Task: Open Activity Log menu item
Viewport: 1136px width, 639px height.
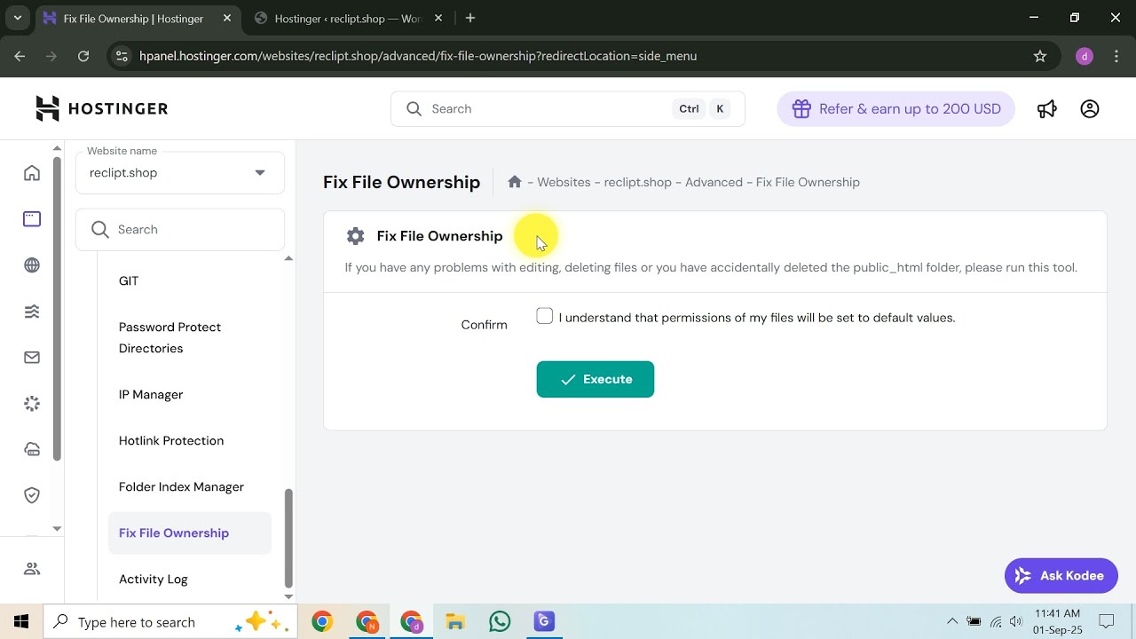Action: (154, 579)
